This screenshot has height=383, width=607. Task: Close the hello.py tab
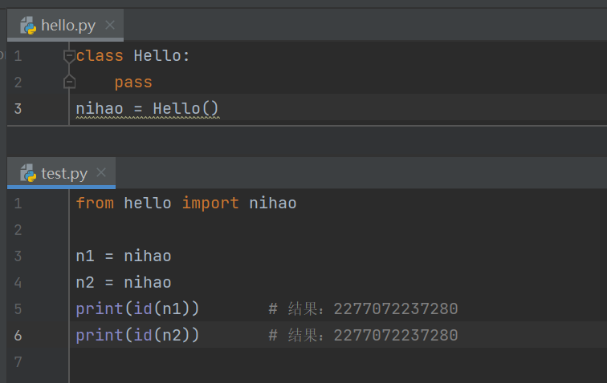click(110, 26)
